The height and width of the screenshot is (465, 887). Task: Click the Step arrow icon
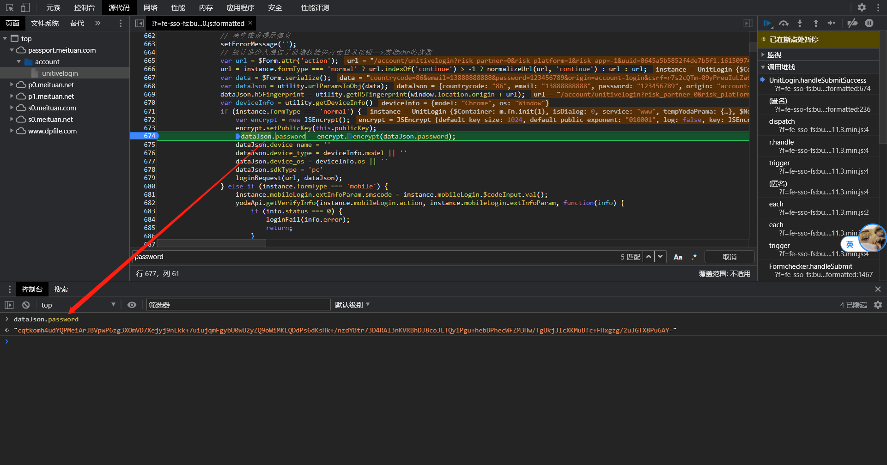(832, 23)
